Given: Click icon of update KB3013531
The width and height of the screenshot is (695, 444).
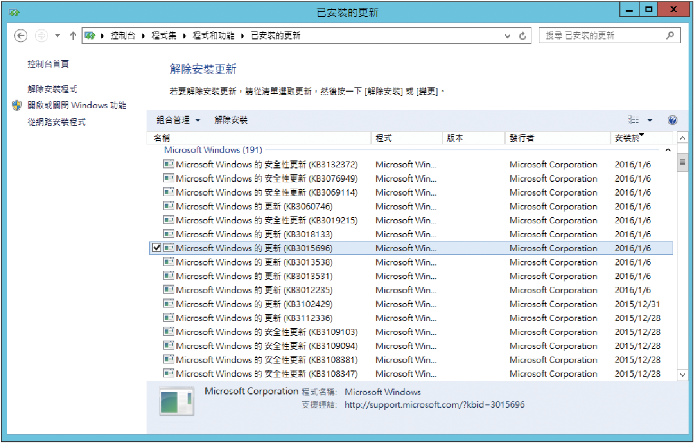Looking at the screenshot, I should [168, 276].
